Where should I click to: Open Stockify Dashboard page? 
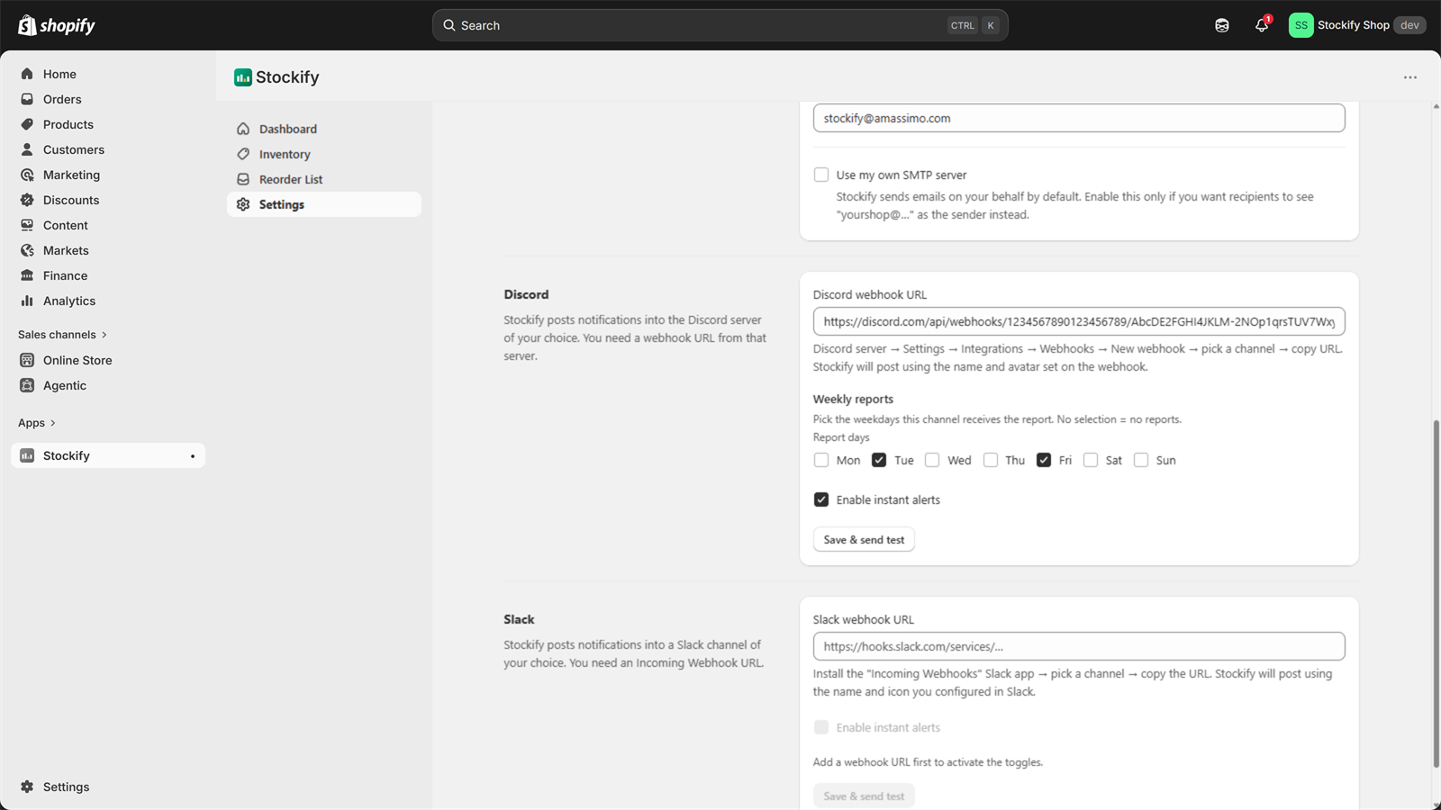[x=324, y=129]
